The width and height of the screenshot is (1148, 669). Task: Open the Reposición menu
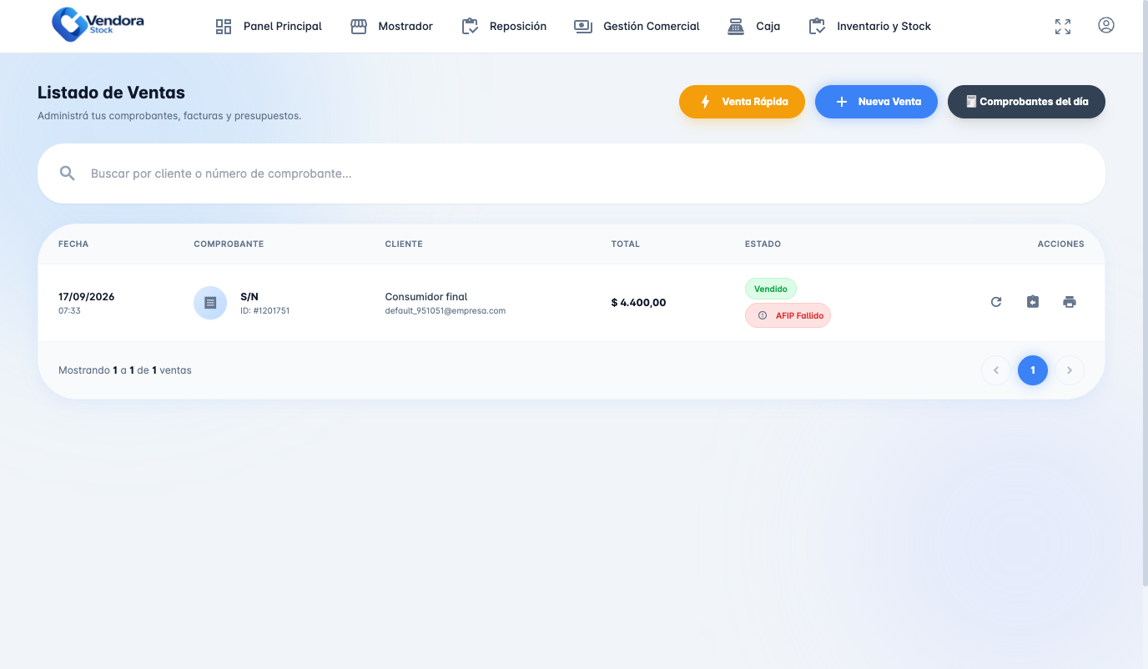coord(504,27)
